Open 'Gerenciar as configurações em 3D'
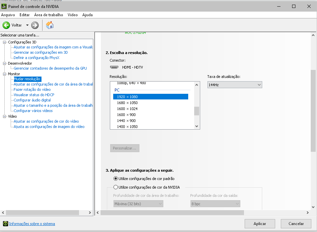 pos(41,52)
